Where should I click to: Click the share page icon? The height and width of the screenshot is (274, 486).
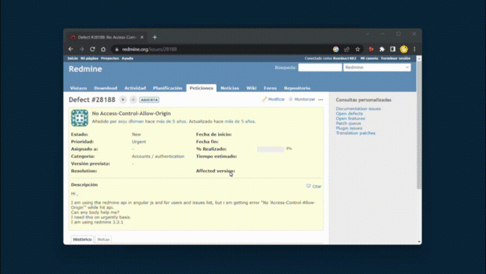pyautogui.click(x=347, y=49)
